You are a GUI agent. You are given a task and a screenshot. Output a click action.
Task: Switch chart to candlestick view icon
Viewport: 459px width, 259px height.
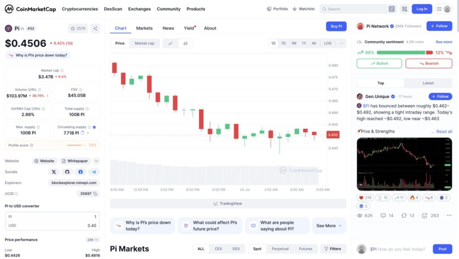(185, 43)
